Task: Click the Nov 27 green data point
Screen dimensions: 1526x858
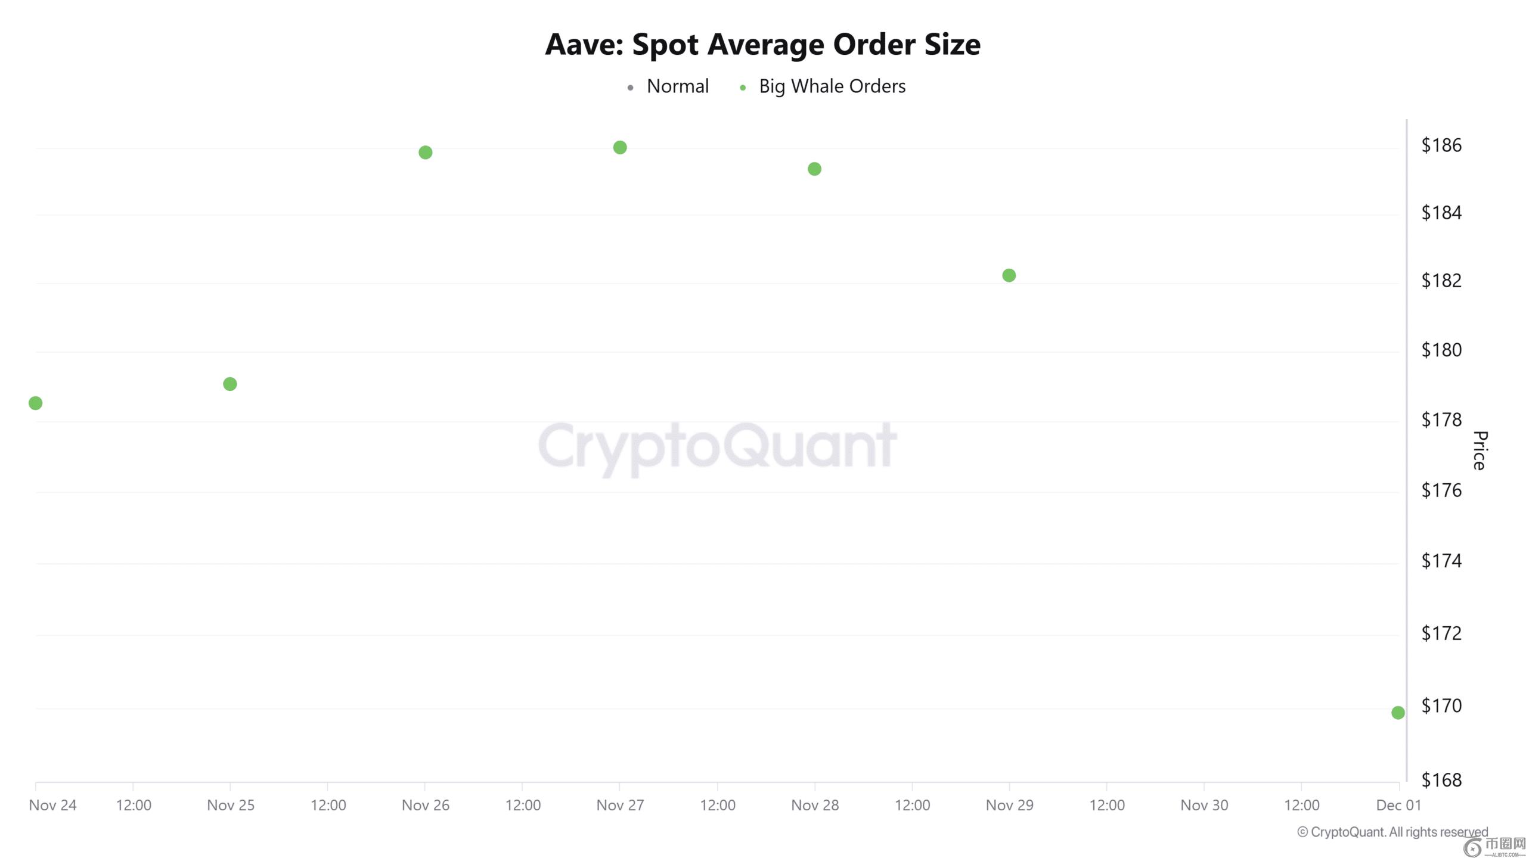Action: coord(620,147)
